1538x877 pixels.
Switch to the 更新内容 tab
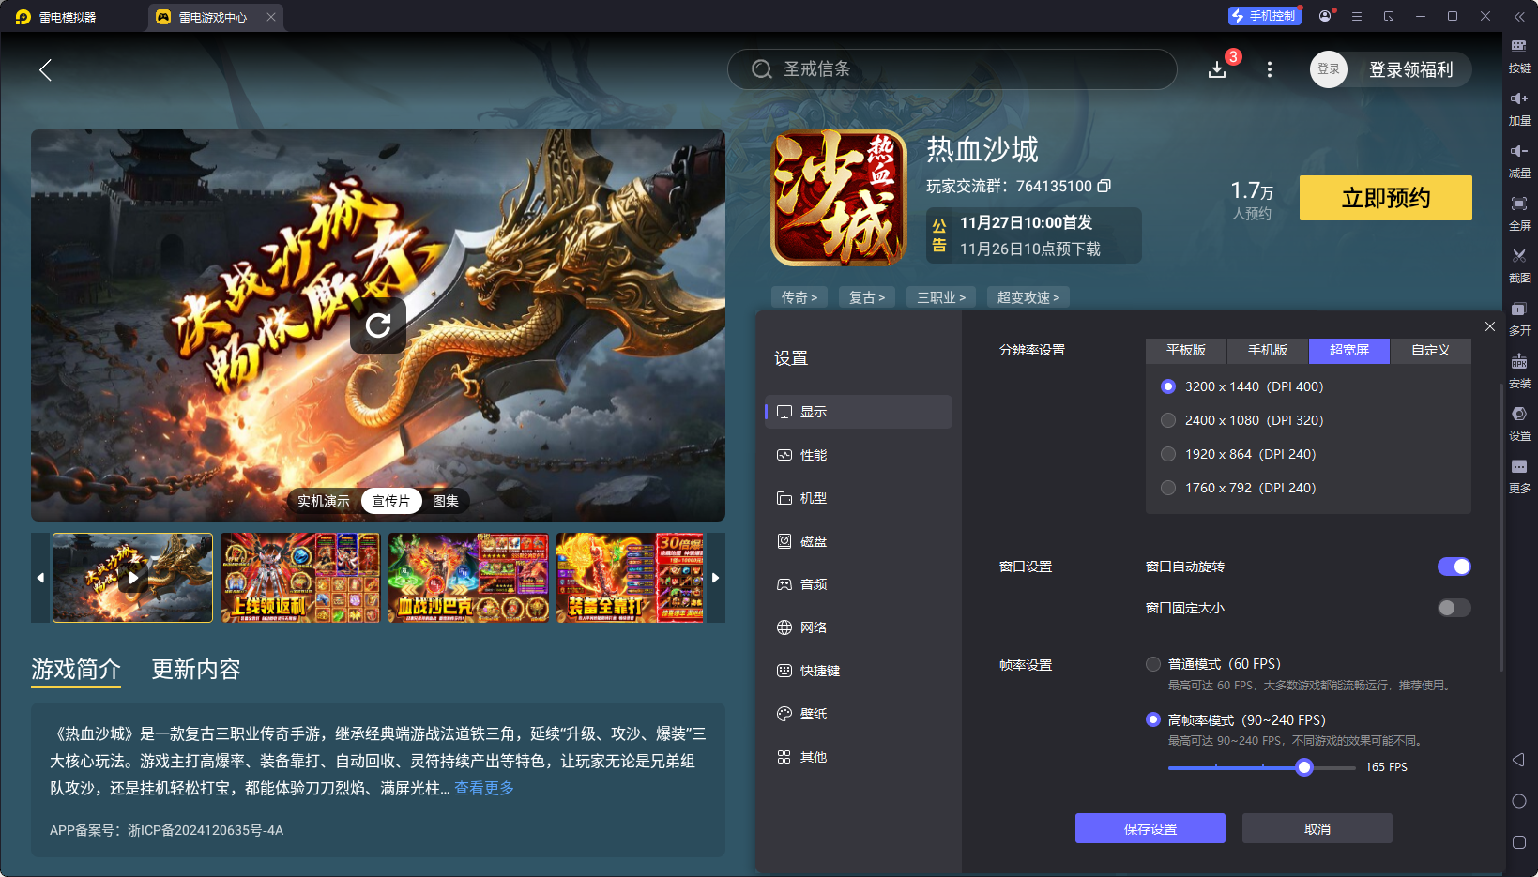pos(195,670)
